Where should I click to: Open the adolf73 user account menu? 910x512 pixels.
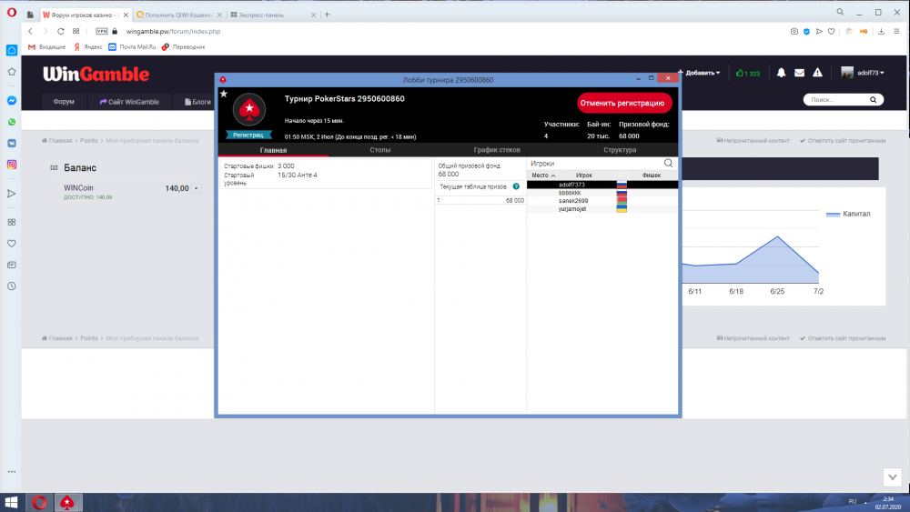[863, 73]
